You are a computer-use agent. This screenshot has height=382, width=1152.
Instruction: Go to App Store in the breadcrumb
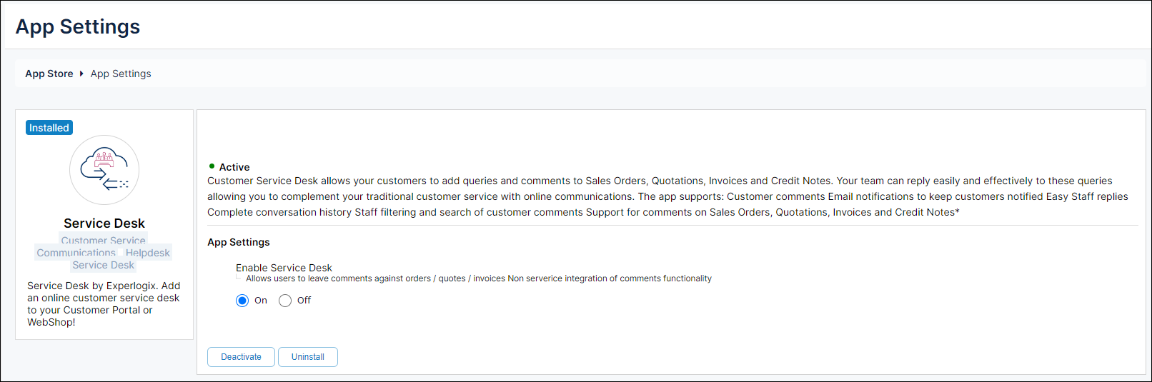click(49, 74)
